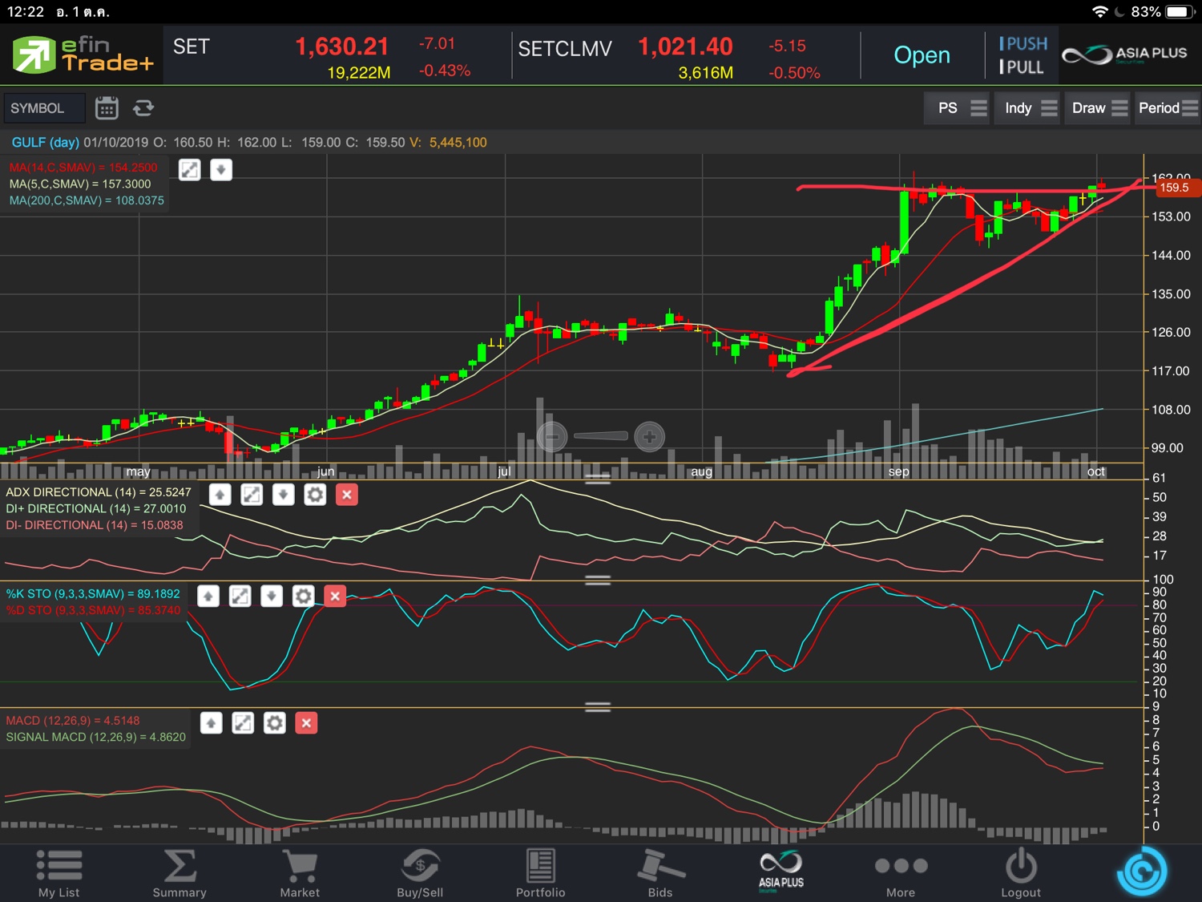View the Portfolio tab
The image size is (1202, 902).
click(540, 873)
